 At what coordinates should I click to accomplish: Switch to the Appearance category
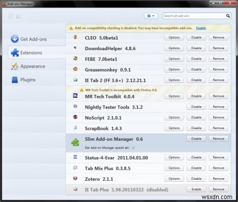(x=37, y=66)
